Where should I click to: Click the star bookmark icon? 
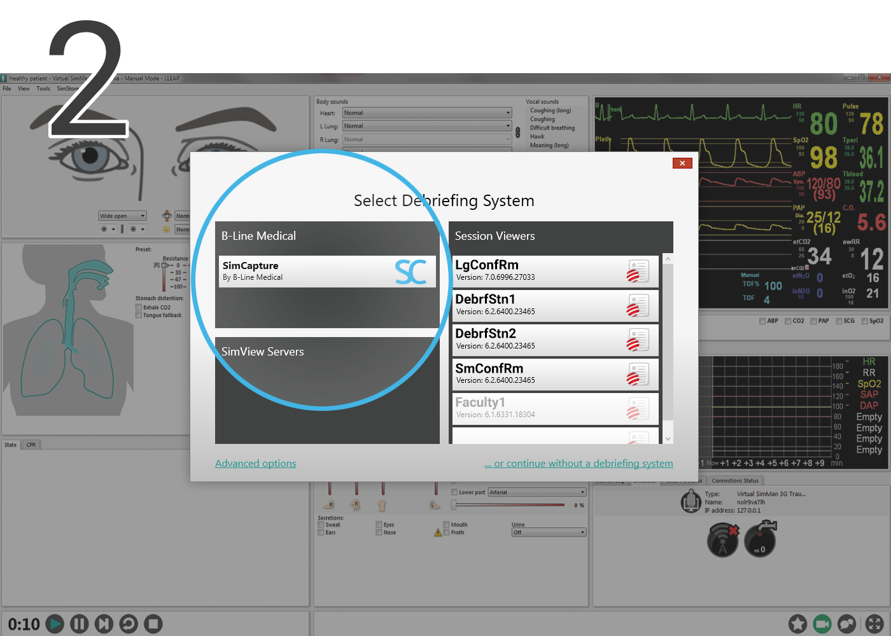(797, 624)
